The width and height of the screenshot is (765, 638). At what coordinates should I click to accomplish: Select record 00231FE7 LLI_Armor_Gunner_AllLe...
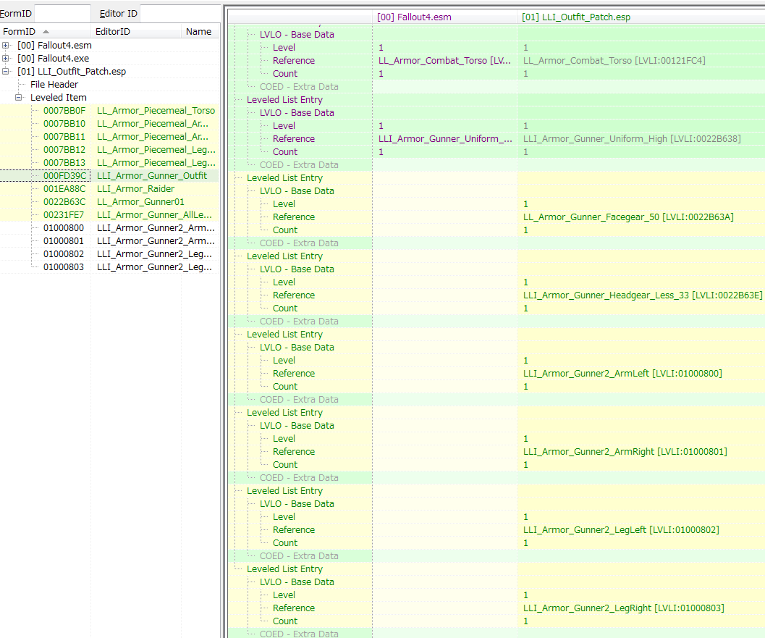tap(110, 215)
